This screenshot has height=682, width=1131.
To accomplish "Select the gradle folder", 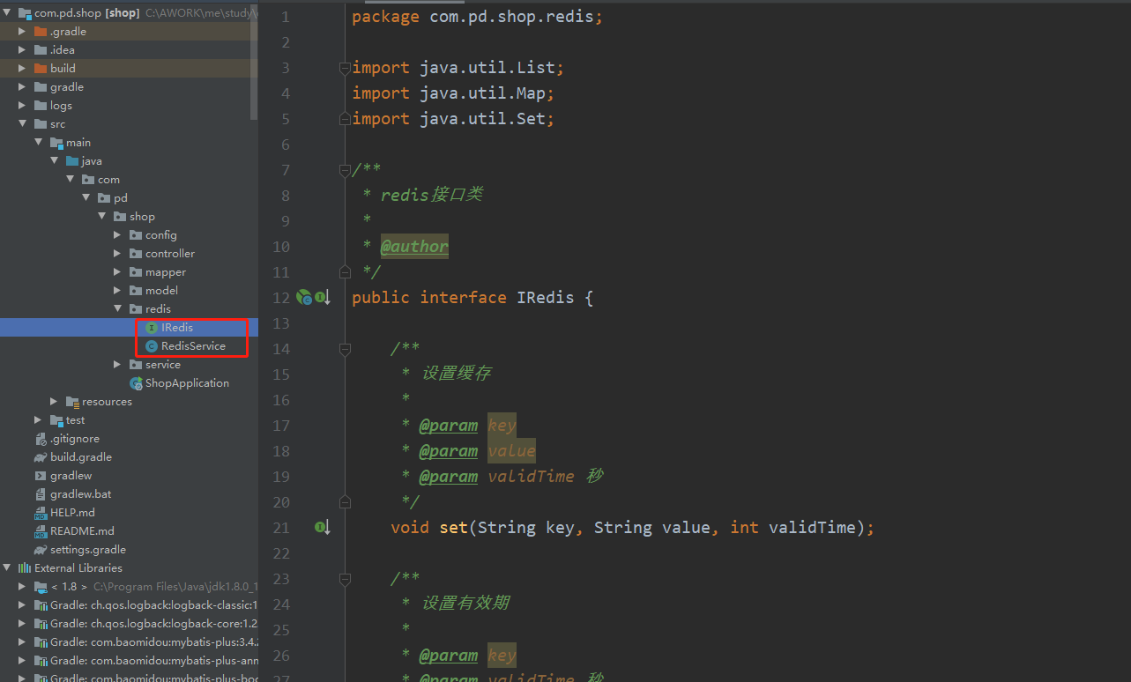I will pyautogui.click(x=67, y=87).
